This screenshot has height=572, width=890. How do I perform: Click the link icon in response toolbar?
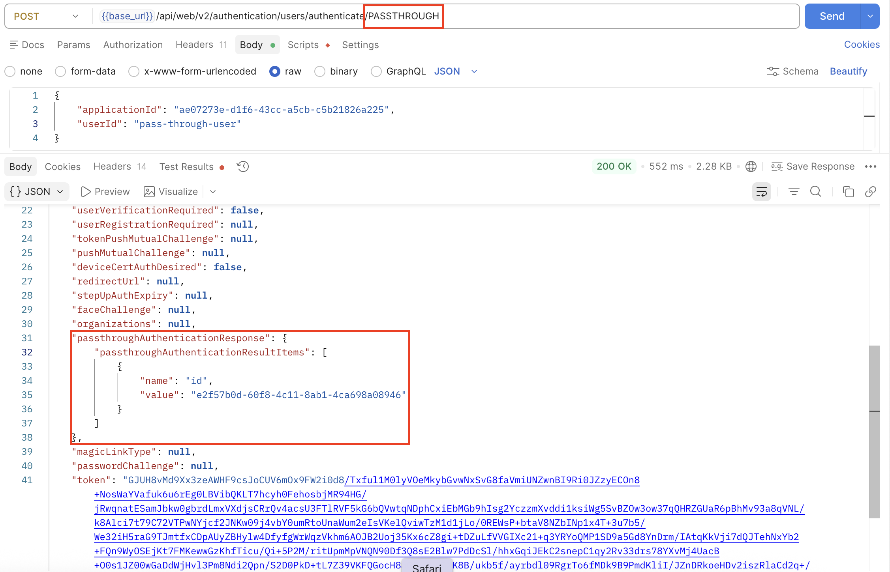[x=871, y=192]
